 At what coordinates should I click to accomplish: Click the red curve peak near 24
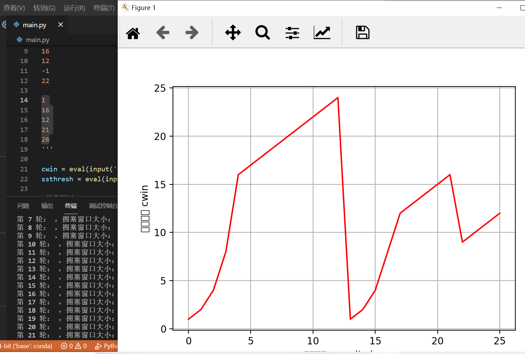pyautogui.click(x=338, y=98)
